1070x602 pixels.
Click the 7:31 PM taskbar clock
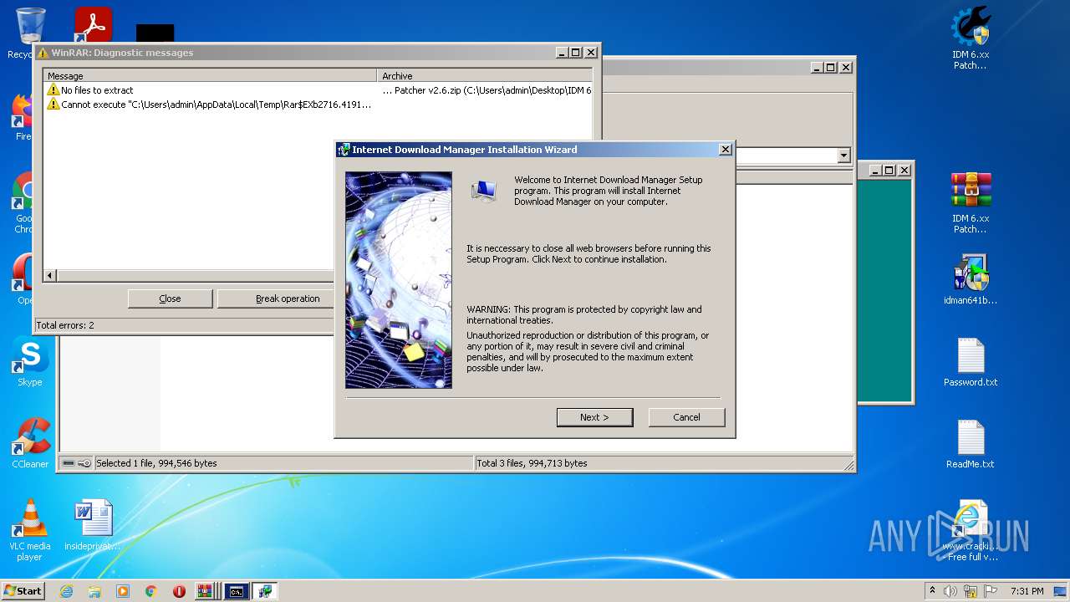click(1027, 591)
